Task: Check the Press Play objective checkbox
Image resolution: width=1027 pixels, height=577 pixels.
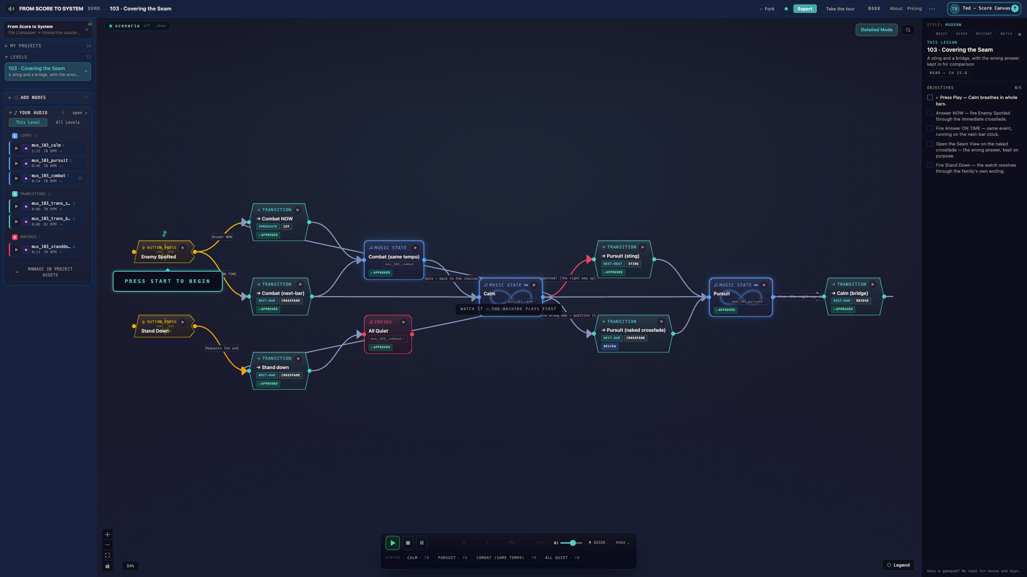Action: pyautogui.click(x=930, y=98)
